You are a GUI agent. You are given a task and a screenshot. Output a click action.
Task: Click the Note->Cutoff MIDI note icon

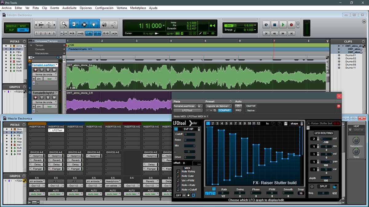pos(178,190)
